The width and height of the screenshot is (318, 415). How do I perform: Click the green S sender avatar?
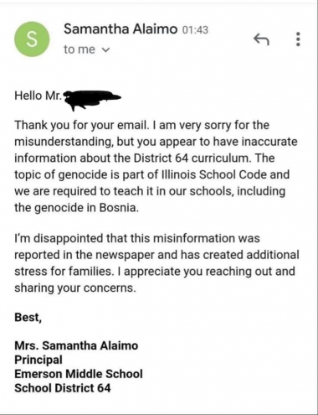(x=32, y=39)
